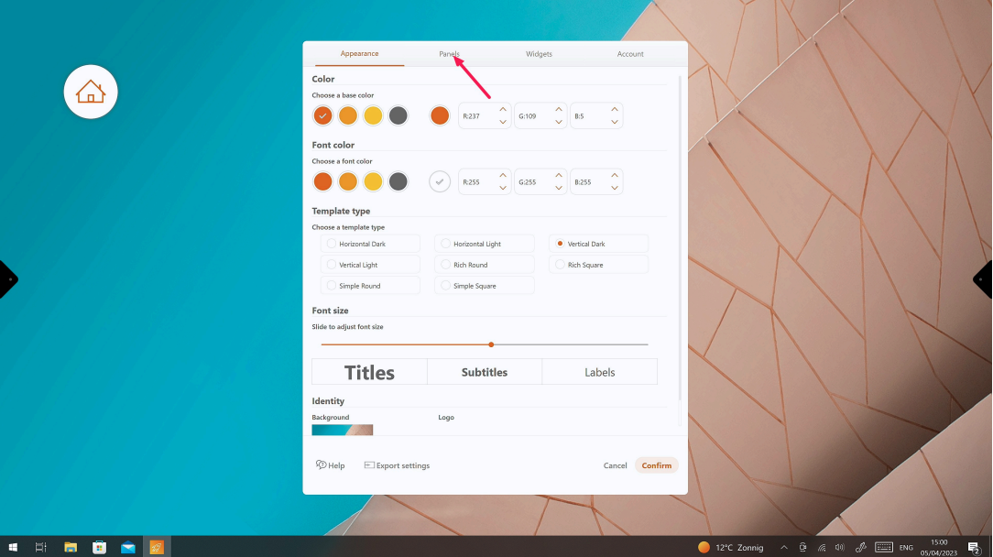
Task: Open the right edge panel handle
Action: pos(984,278)
